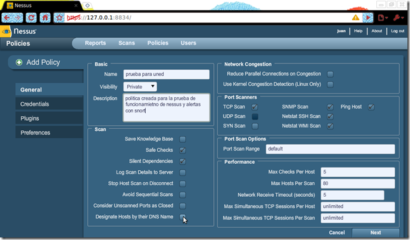Open the browser wrench settings menu
The height and width of the screenshot is (240, 410).
click(x=399, y=18)
